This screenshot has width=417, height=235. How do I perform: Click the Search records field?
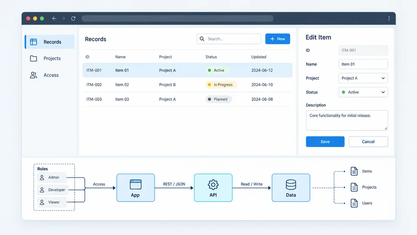229,39
